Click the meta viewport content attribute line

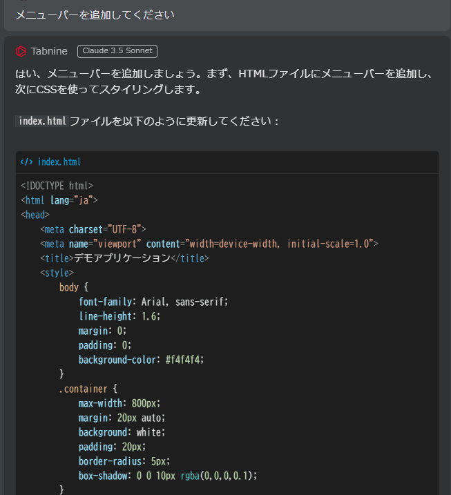[209, 244]
